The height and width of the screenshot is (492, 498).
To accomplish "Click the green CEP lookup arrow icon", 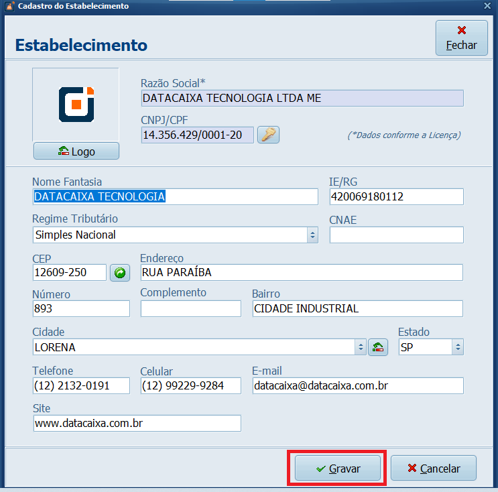I will pos(120,273).
